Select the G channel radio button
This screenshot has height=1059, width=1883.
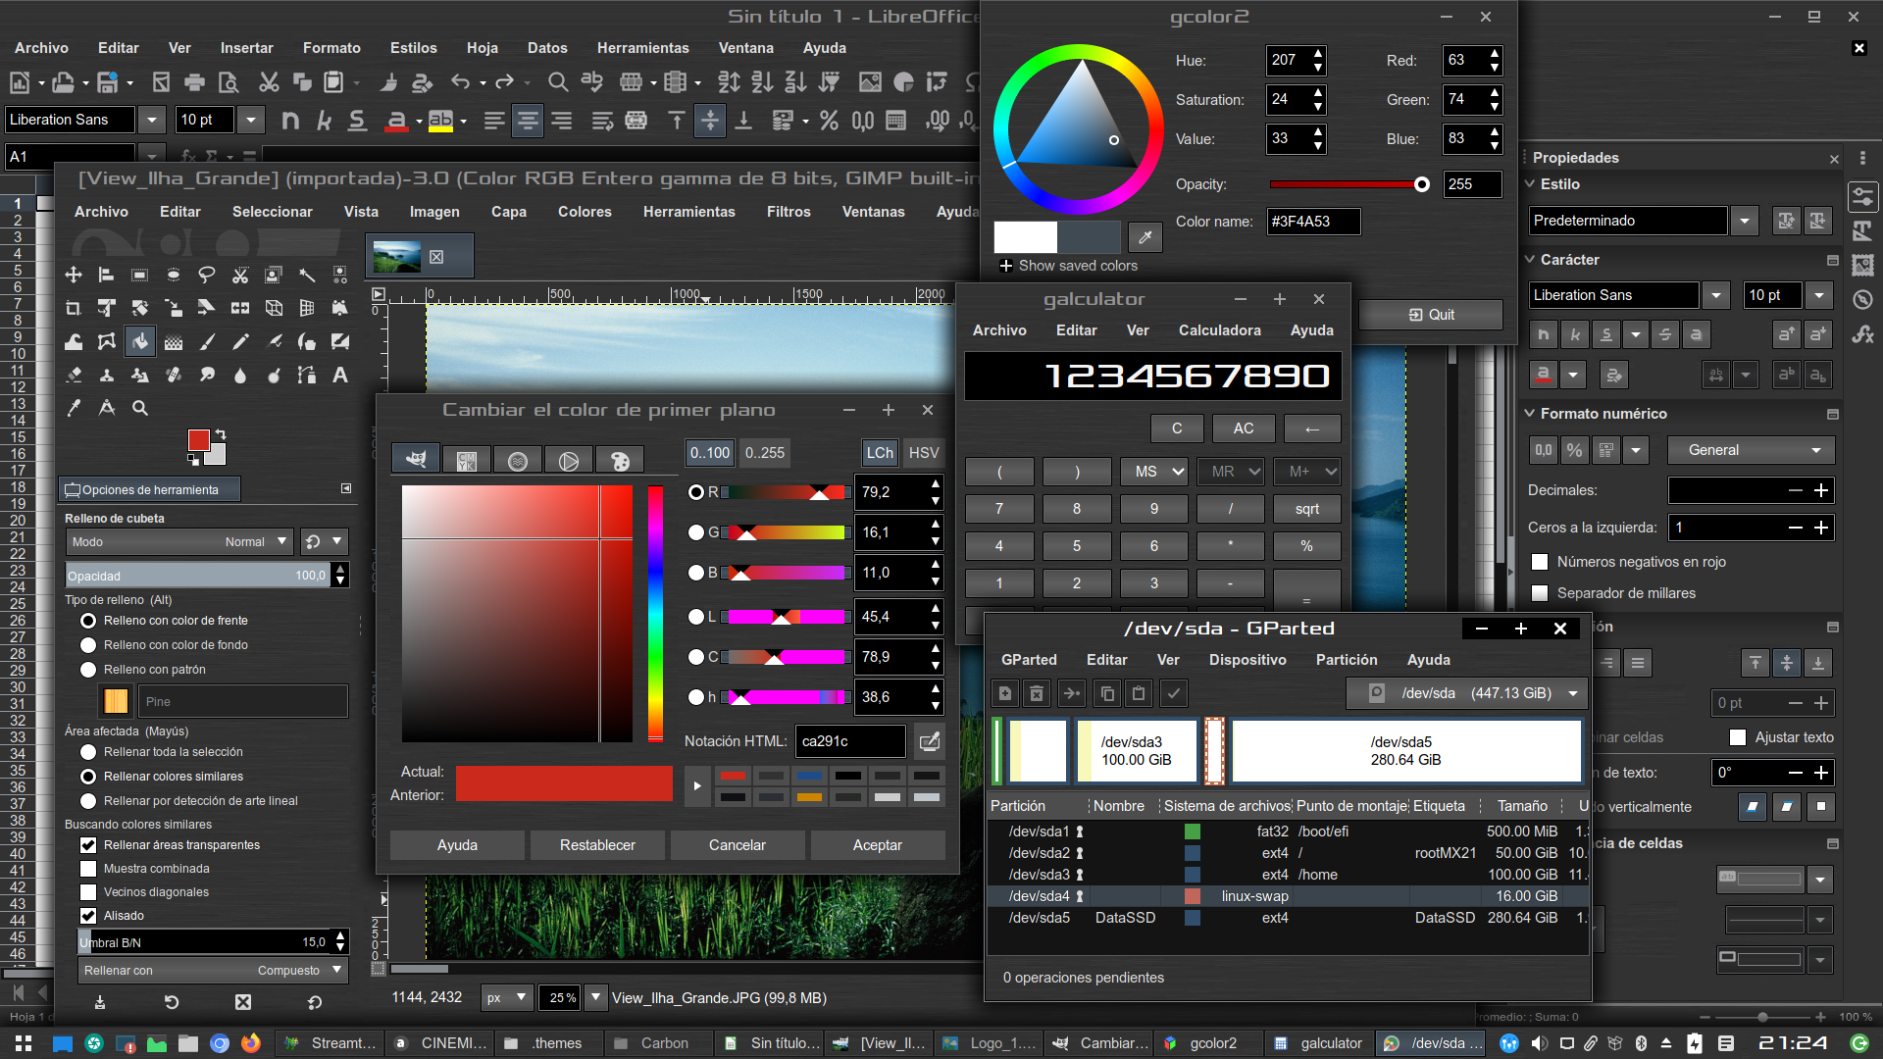[696, 532]
